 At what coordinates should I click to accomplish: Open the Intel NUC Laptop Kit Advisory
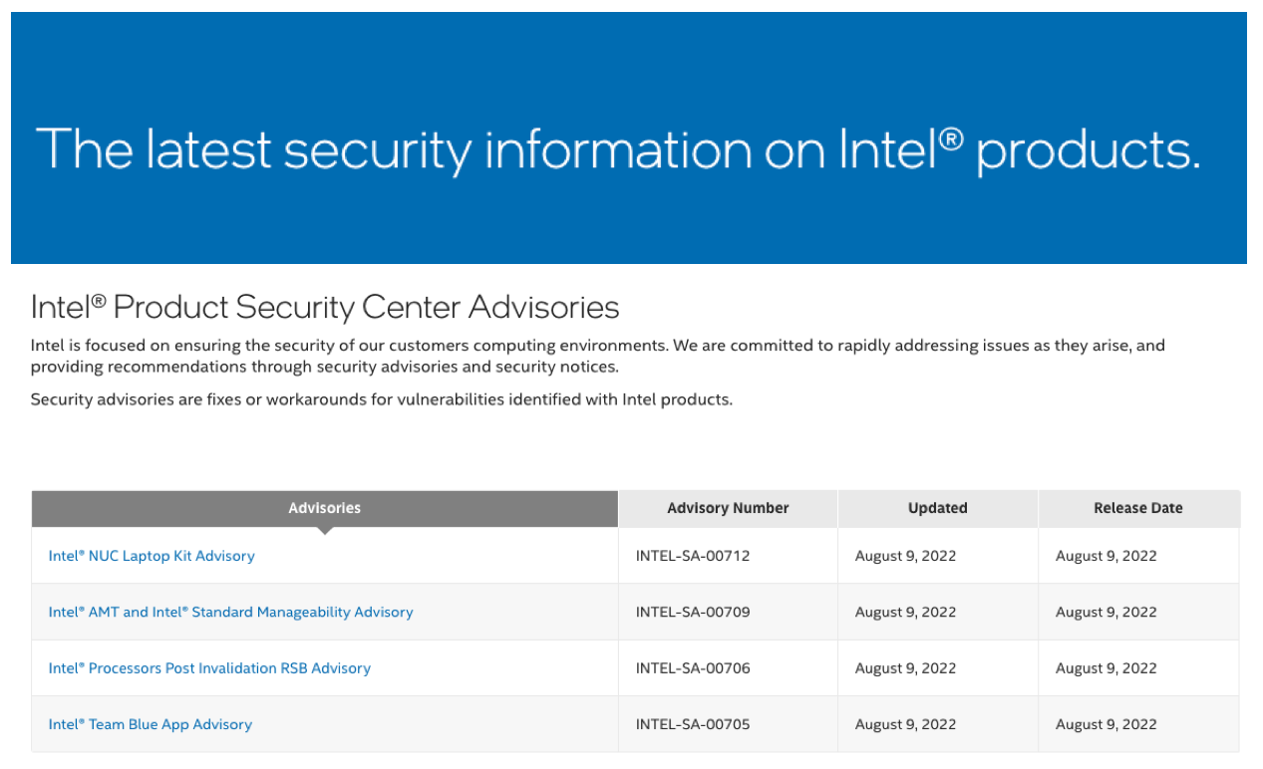[152, 555]
